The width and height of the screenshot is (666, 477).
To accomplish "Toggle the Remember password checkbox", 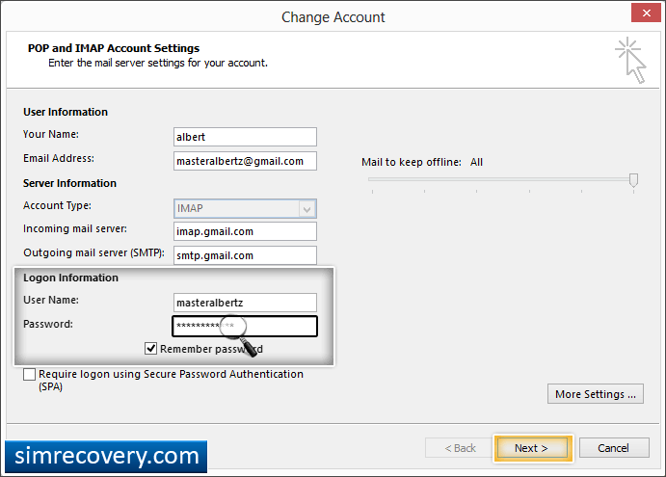I will coord(150,349).
